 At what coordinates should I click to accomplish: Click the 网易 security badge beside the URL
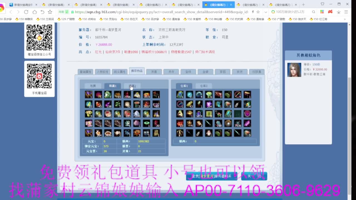point(63,12)
